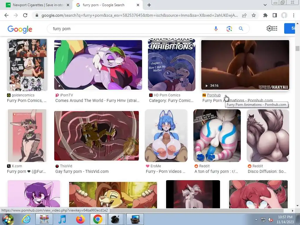The image size is (300, 225).
Task: Open the muted volume tray icon
Action: [x=270, y=220]
